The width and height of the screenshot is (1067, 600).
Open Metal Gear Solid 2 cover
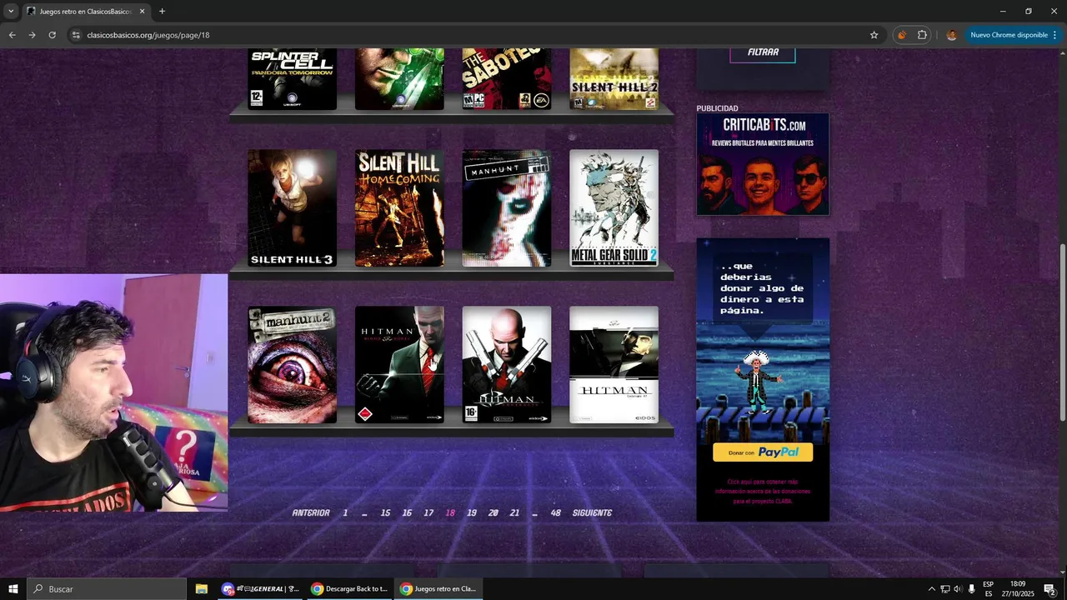[614, 208]
